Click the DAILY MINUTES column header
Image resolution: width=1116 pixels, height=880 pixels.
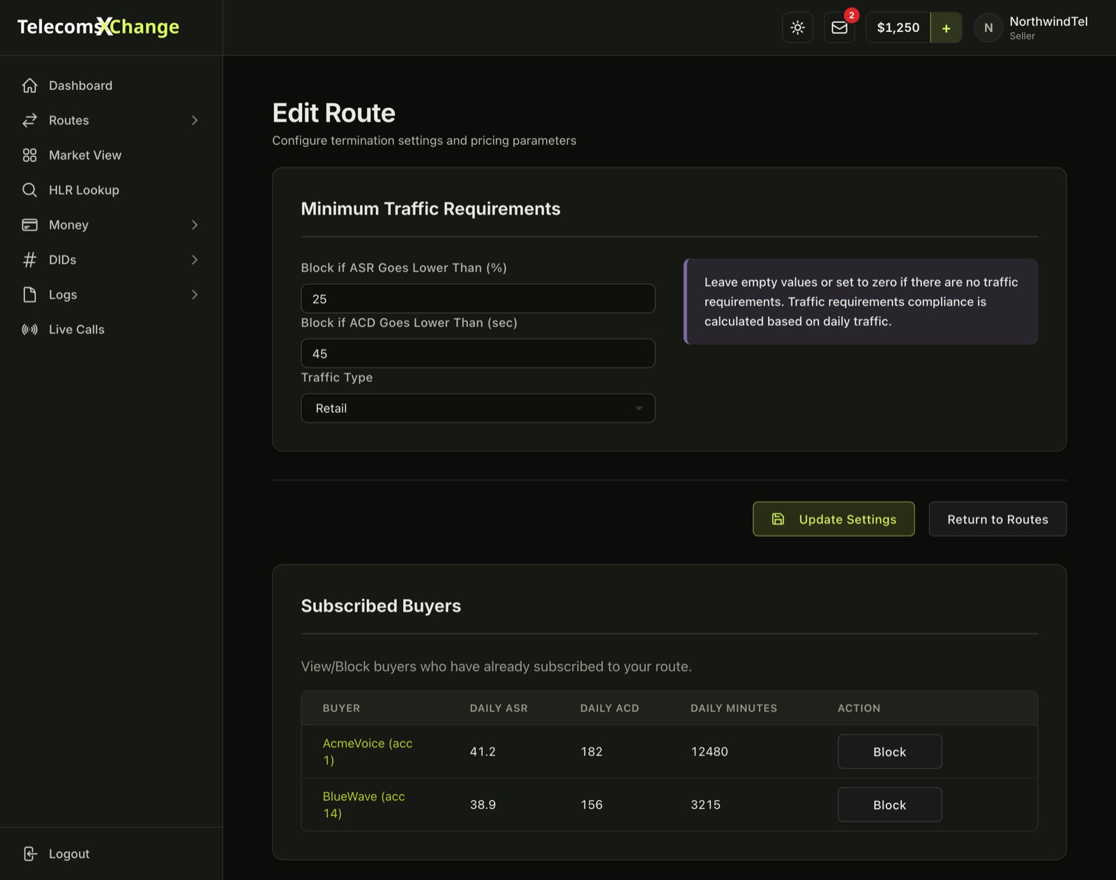(x=734, y=708)
